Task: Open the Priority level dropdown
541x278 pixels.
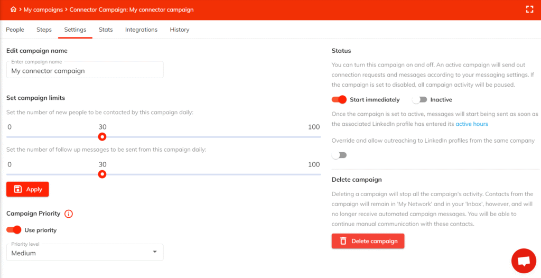Action: click(x=85, y=253)
